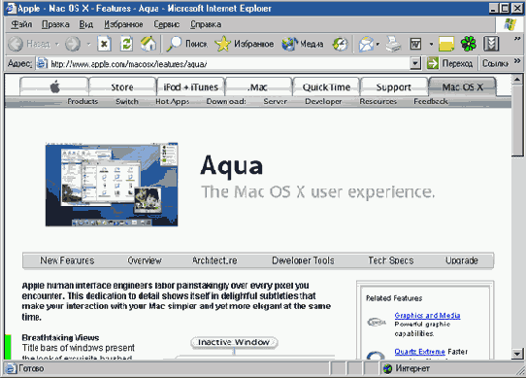Open the Избранное menu in menu bar
The image size is (526, 378).
[123, 24]
